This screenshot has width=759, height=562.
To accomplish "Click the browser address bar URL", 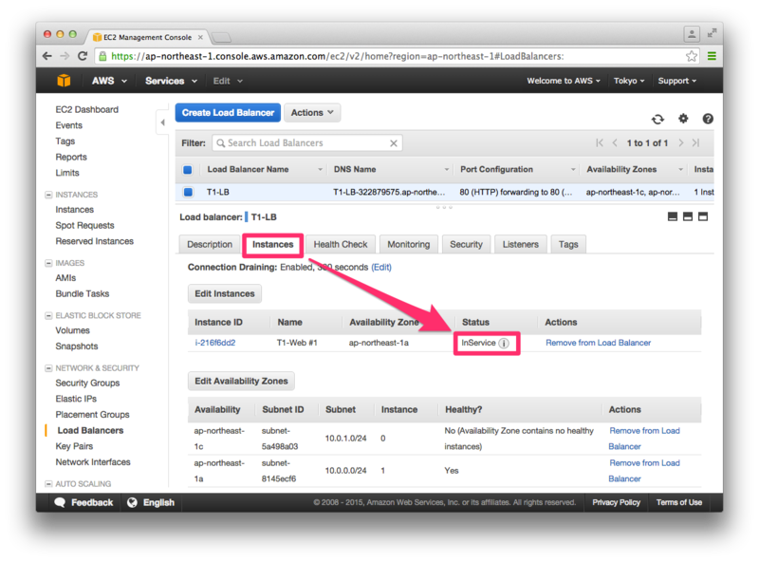I will (x=338, y=56).
